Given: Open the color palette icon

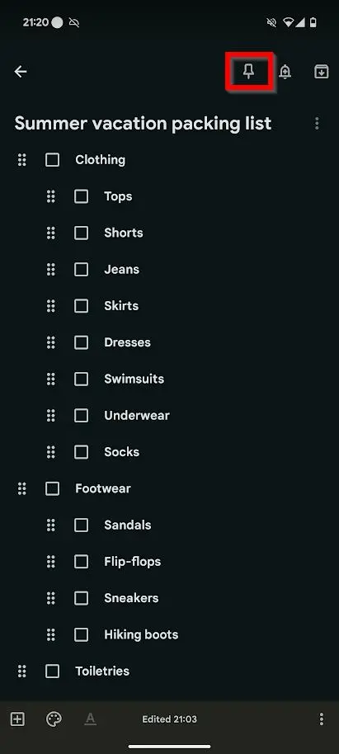Looking at the screenshot, I should coord(54,719).
